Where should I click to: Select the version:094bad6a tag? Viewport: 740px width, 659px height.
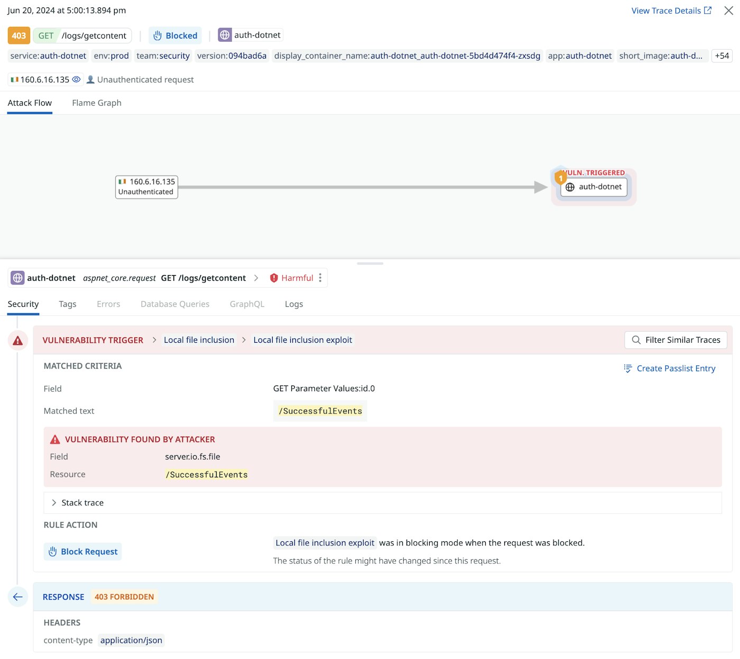[x=232, y=55]
